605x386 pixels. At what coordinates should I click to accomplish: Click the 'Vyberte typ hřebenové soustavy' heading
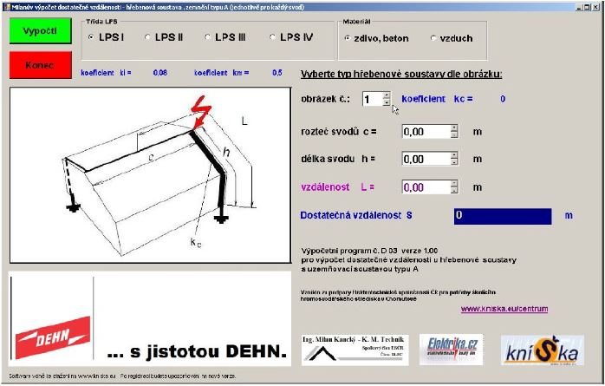401,74
